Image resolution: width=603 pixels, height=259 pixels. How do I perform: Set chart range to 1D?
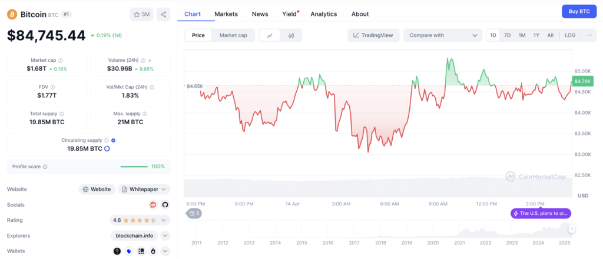pyautogui.click(x=493, y=35)
